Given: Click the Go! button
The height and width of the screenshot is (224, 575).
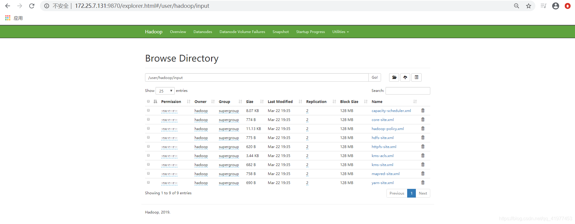Looking at the screenshot, I should [375, 77].
